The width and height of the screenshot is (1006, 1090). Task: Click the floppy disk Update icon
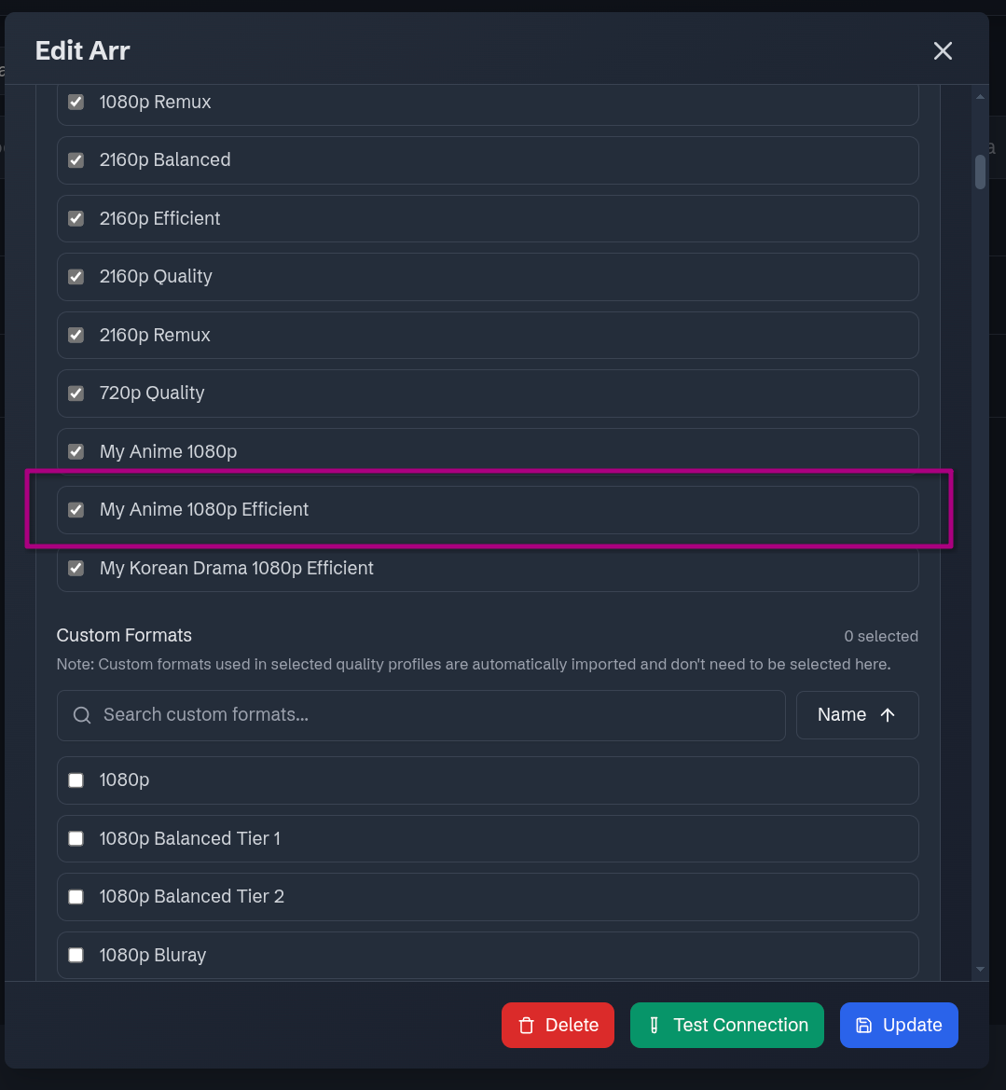pos(864,1026)
